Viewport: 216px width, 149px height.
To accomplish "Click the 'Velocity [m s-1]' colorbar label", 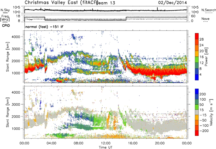I will coord(211,112).
